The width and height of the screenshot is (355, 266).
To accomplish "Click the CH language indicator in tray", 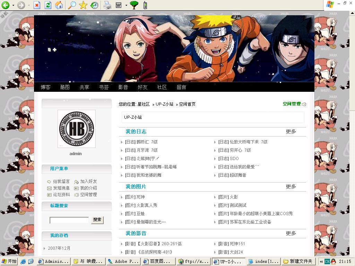I will (x=327, y=261).
